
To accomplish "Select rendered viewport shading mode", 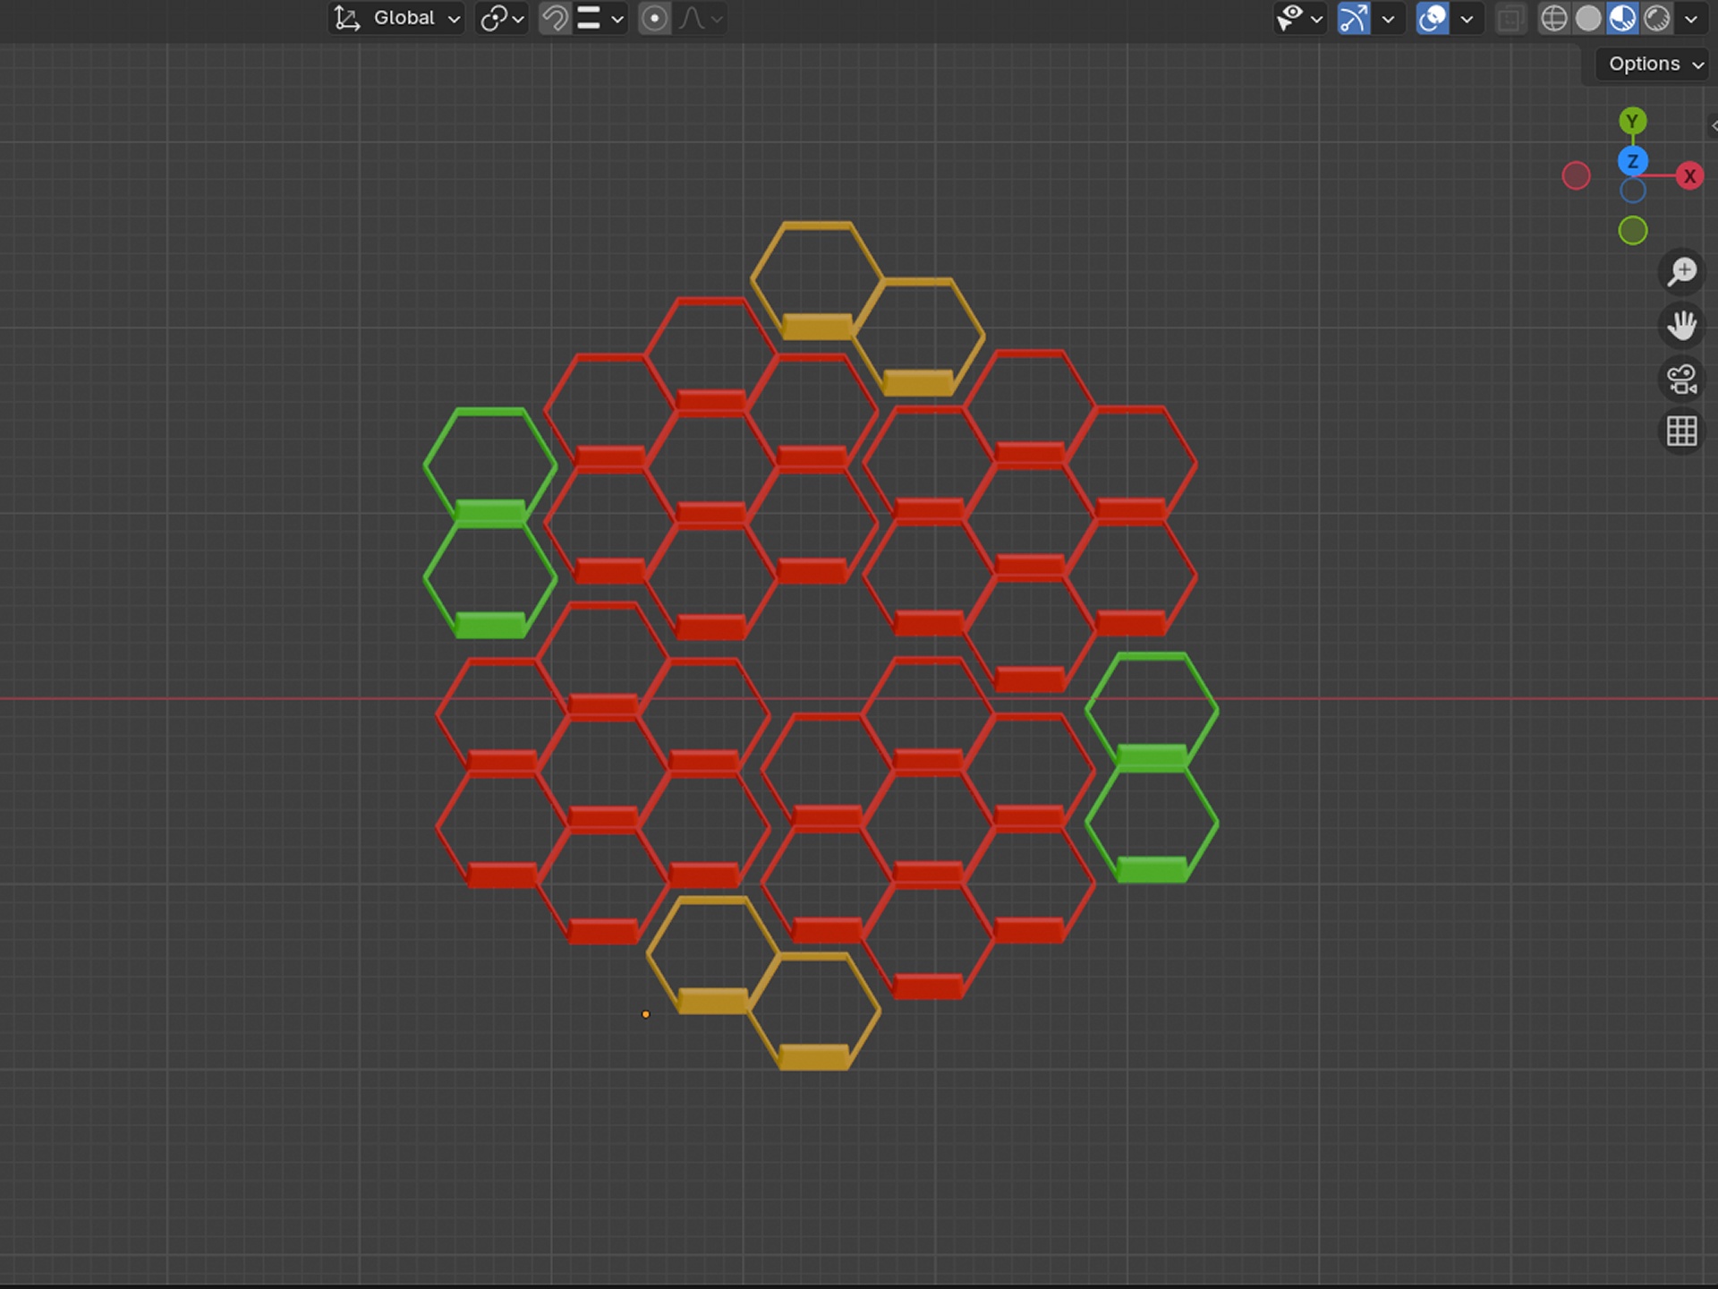I will click(1657, 18).
